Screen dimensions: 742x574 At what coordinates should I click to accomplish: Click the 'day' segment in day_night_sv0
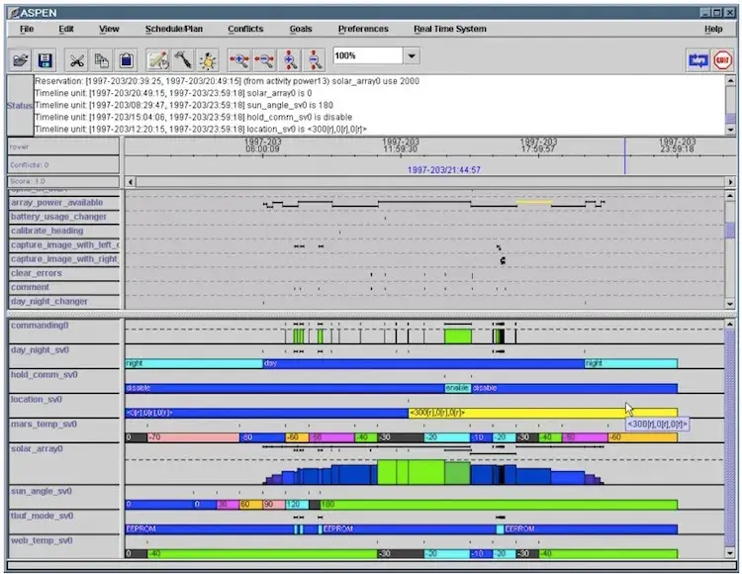[x=423, y=363]
